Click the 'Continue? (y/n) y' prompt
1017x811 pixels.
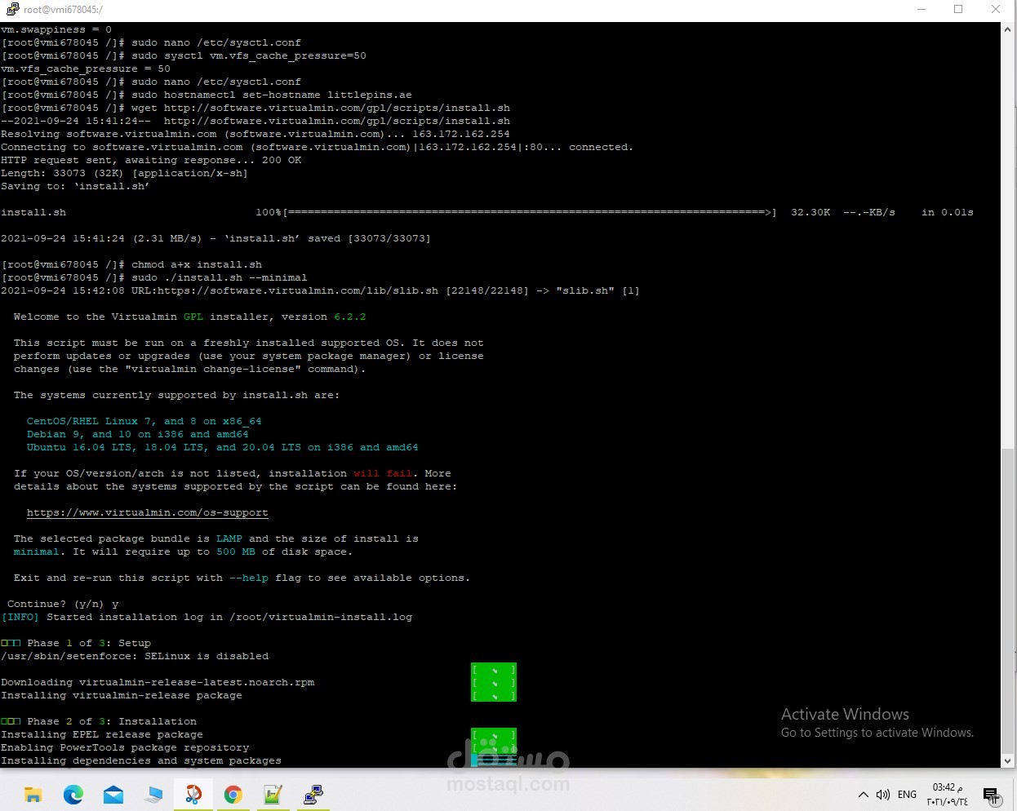coord(63,604)
